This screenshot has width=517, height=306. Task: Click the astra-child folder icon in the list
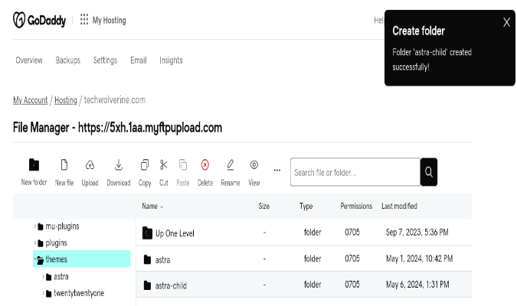[147, 285]
